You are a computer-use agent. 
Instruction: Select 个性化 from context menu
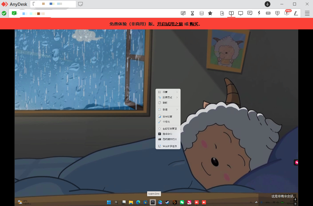[x=168, y=122]
